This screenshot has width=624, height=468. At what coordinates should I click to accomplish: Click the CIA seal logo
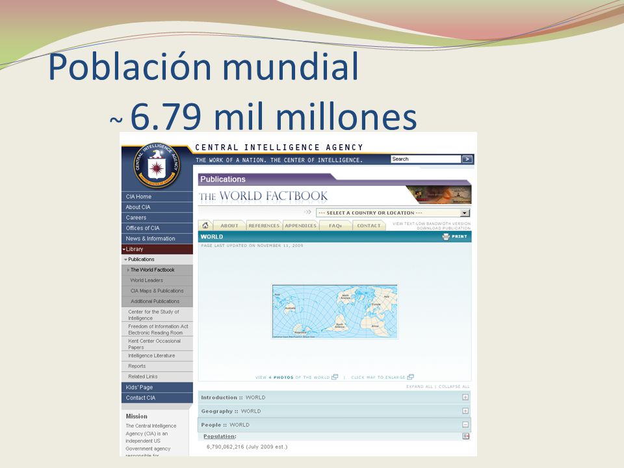(157, 164)
